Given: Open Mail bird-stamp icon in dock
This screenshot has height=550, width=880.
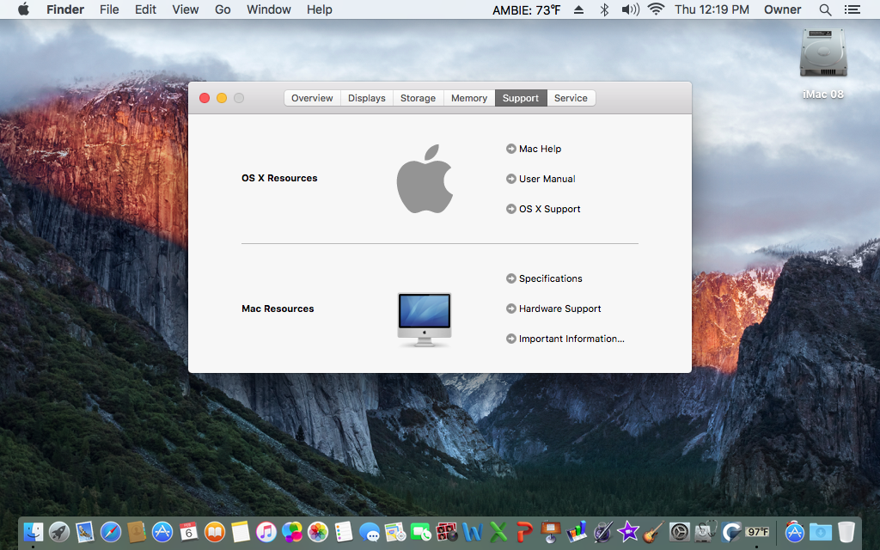Looking at the screenshot, I should point(85,531).
